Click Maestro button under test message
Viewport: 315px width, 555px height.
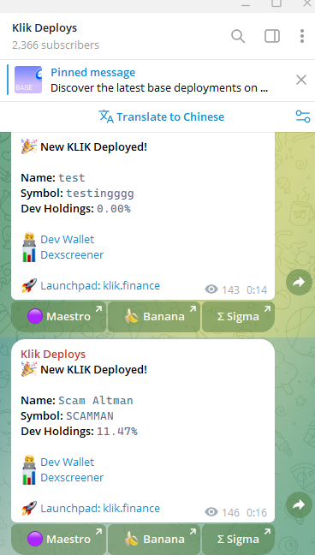coord(59,316)
